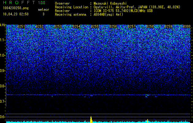The width and height of the screenshot is (193, 123).
Task: Click the tall yellow signal peak near 0255
Action: (91, 119)
